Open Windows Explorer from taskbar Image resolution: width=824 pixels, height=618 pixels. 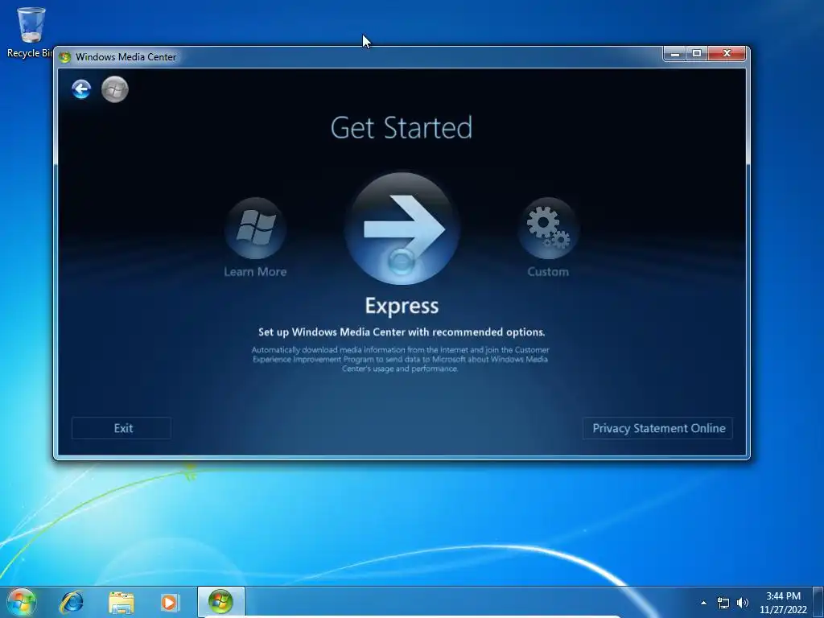click(122, 602)
